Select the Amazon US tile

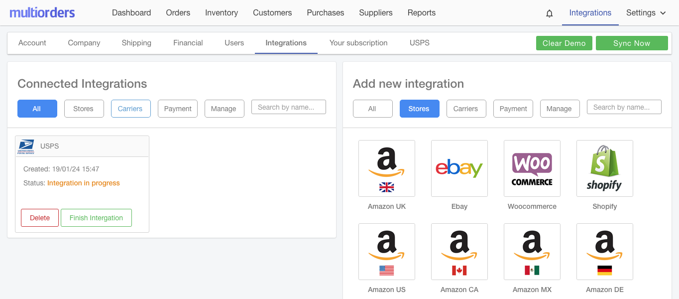[387, 252]
